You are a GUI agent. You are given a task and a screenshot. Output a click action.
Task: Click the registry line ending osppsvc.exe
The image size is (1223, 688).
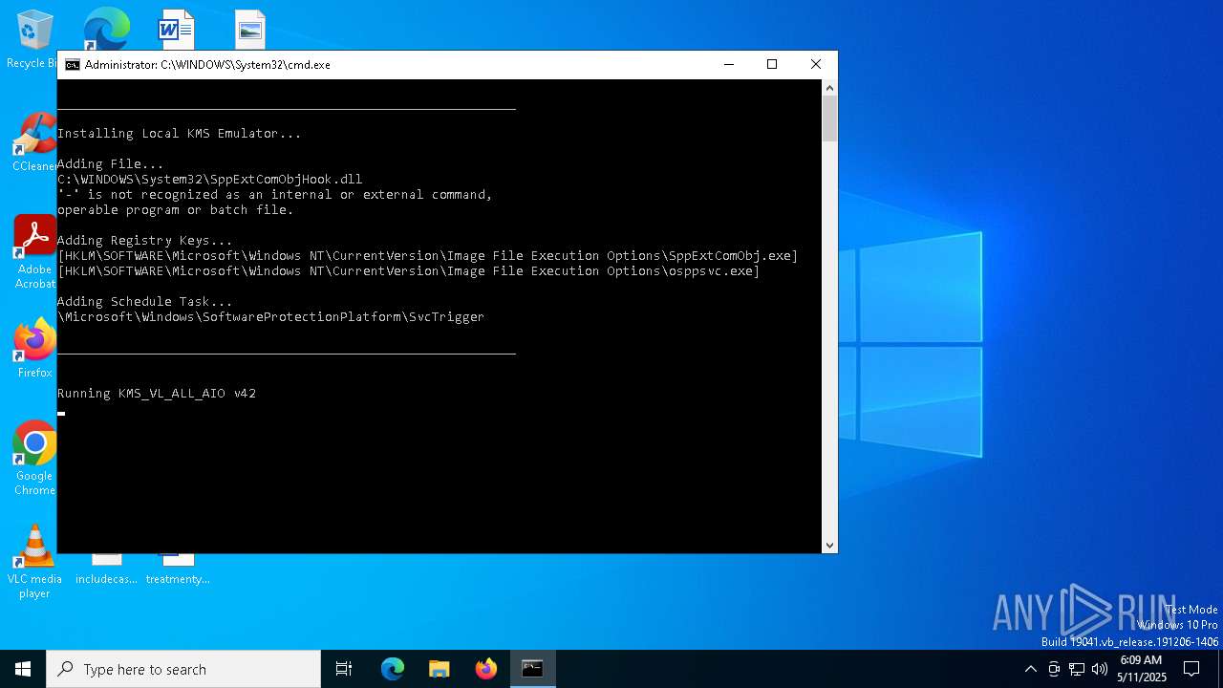tap(409, 271)
